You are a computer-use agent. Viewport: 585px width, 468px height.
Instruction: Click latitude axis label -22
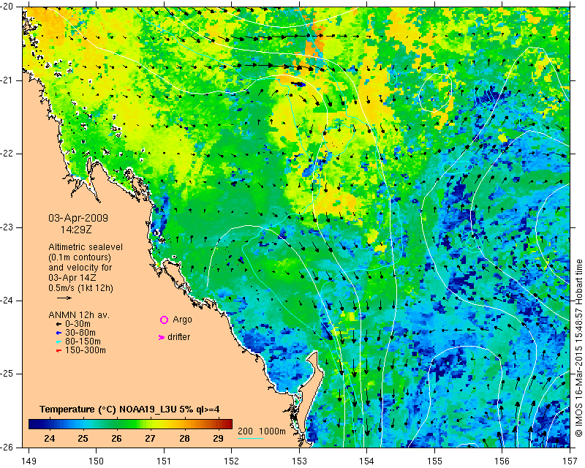point(7,154)
